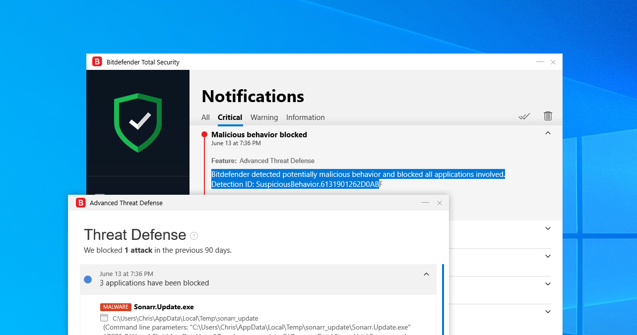Open the Information tab
This screenshot has height=335, width=637.
pos(305,117)
